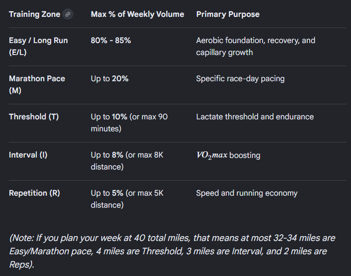Select Up to 8% max 8K cell
The height and width of the screenshot is (276, 351).
coord(127,161)
